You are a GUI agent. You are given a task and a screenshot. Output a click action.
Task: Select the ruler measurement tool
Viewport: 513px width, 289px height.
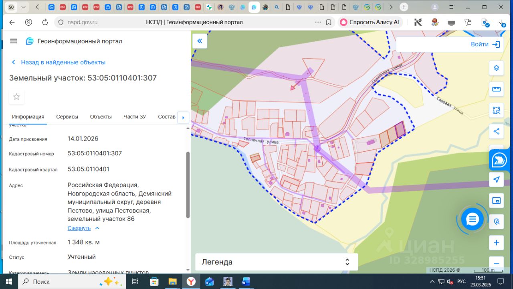click(x=496, y=89)
